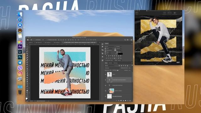This screenshot has width=201, height=113.
Task: Select the person cutout layer thumbnail
Action: 109,74
